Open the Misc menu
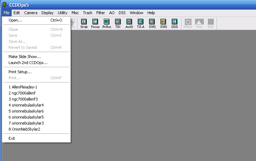The image size is (256, 161). click(75, 13)
